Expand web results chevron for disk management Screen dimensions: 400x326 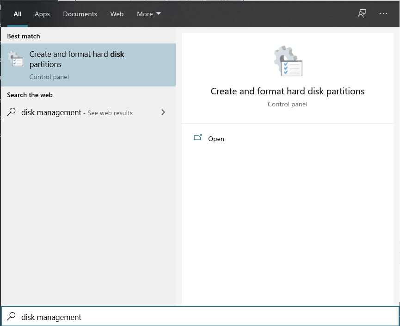click(163, 112)
